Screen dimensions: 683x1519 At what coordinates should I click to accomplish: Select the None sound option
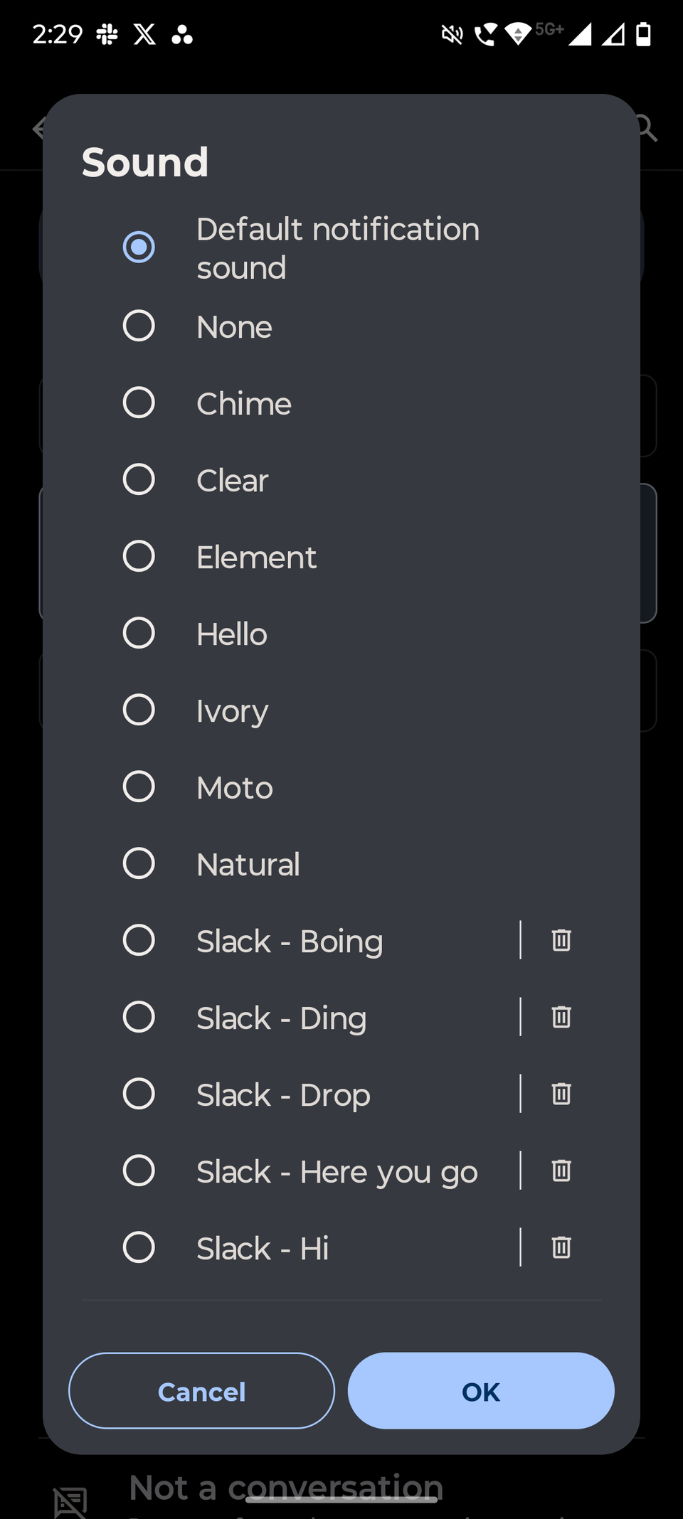(139, 326)
